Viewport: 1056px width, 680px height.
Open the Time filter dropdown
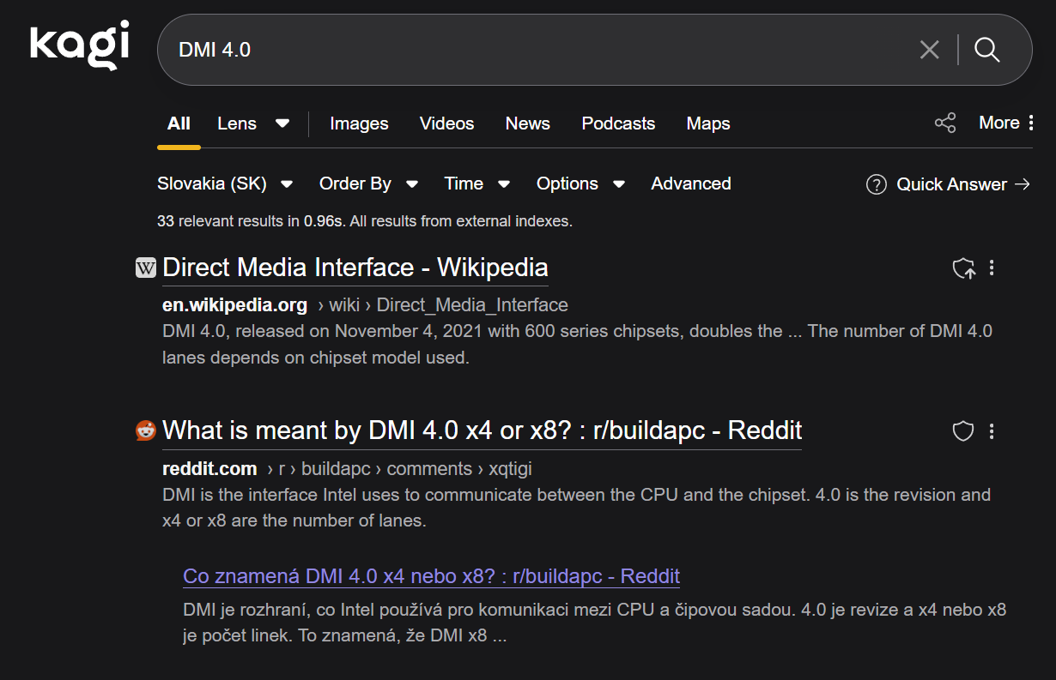pos(476,184)
